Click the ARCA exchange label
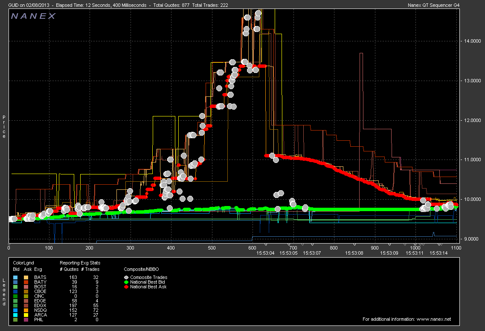 pos(41,315)
